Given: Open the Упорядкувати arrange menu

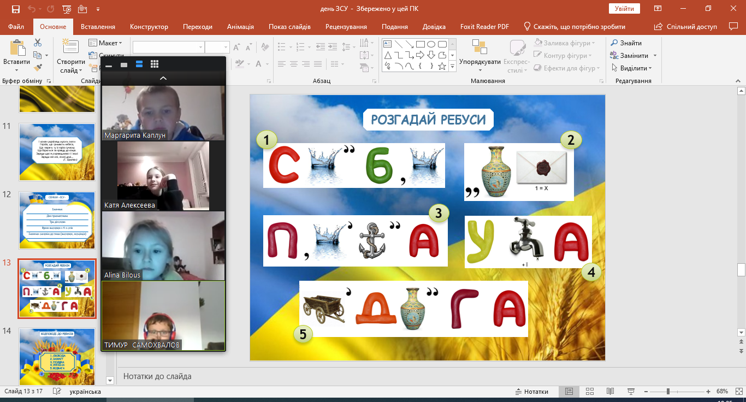Looking at the screenshot, I should (480, 56).
